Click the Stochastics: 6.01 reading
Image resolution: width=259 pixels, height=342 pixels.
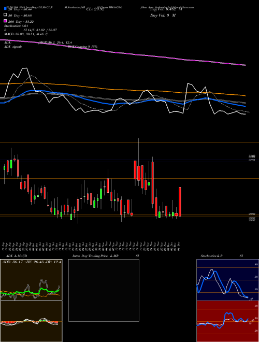16,26
